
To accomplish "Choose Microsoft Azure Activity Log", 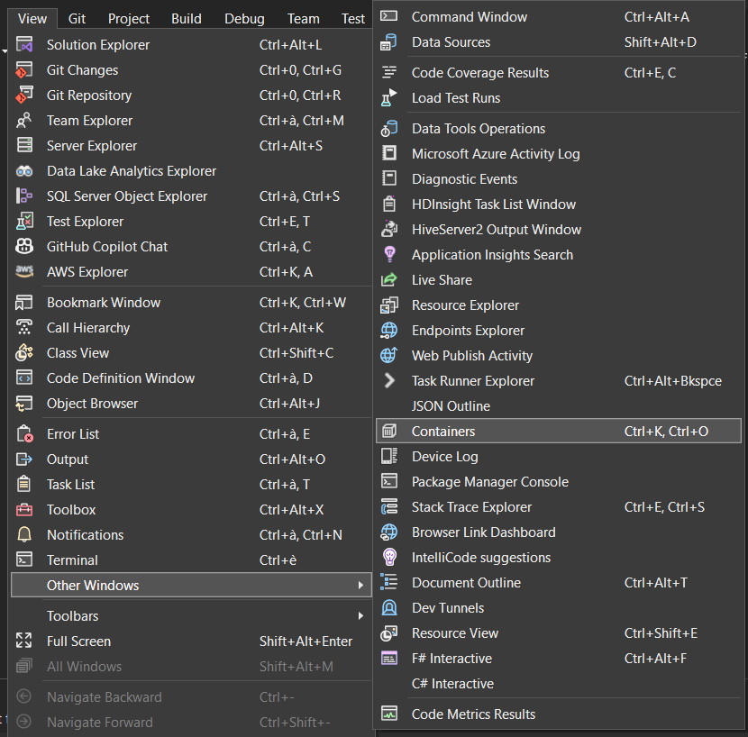I will 558,154.
